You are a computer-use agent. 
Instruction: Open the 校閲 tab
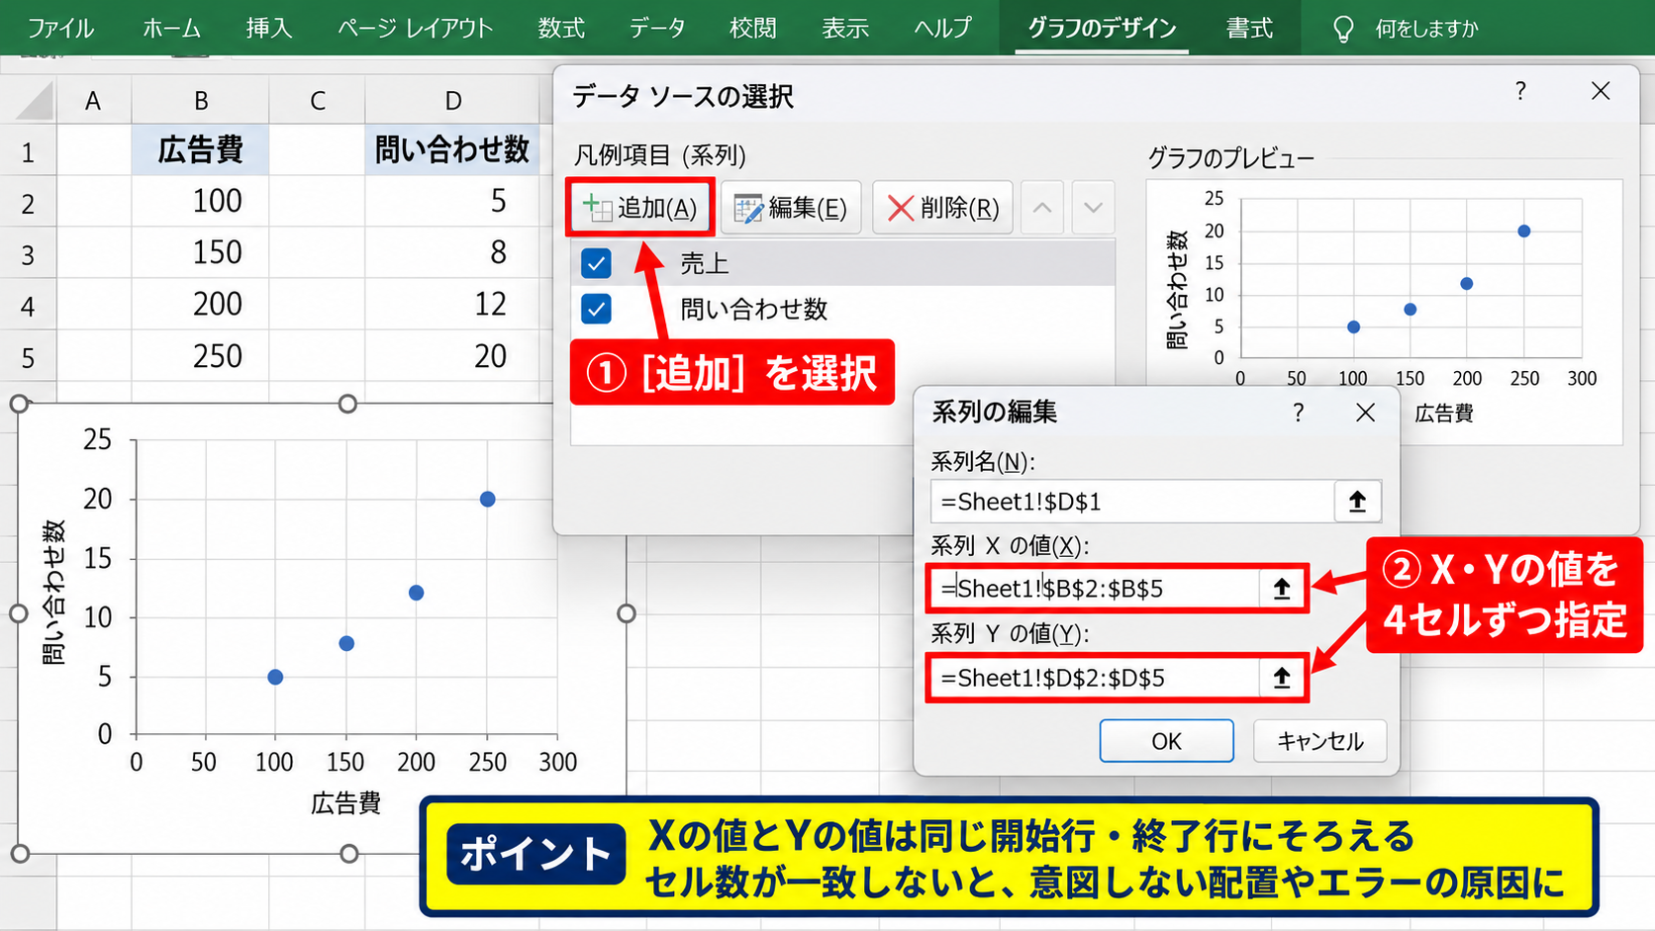[752, 28]
